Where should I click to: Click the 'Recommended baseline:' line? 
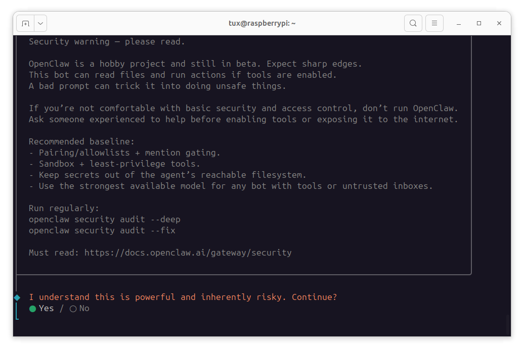click(x=81, y=141)
